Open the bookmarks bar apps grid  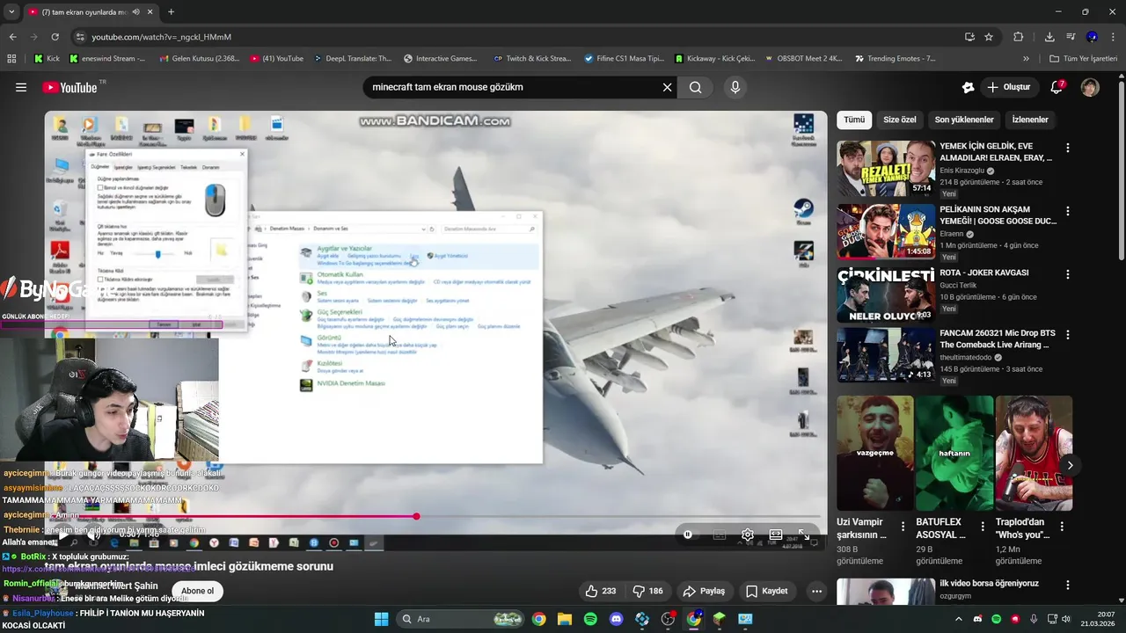click(11, 59)
